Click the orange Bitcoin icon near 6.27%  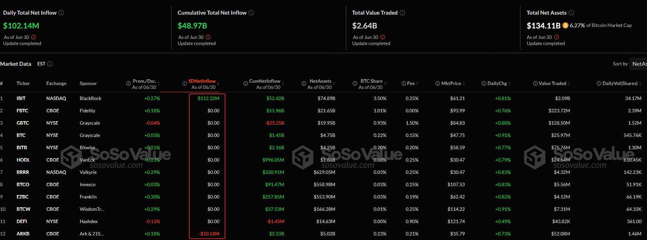pos(565,25)
